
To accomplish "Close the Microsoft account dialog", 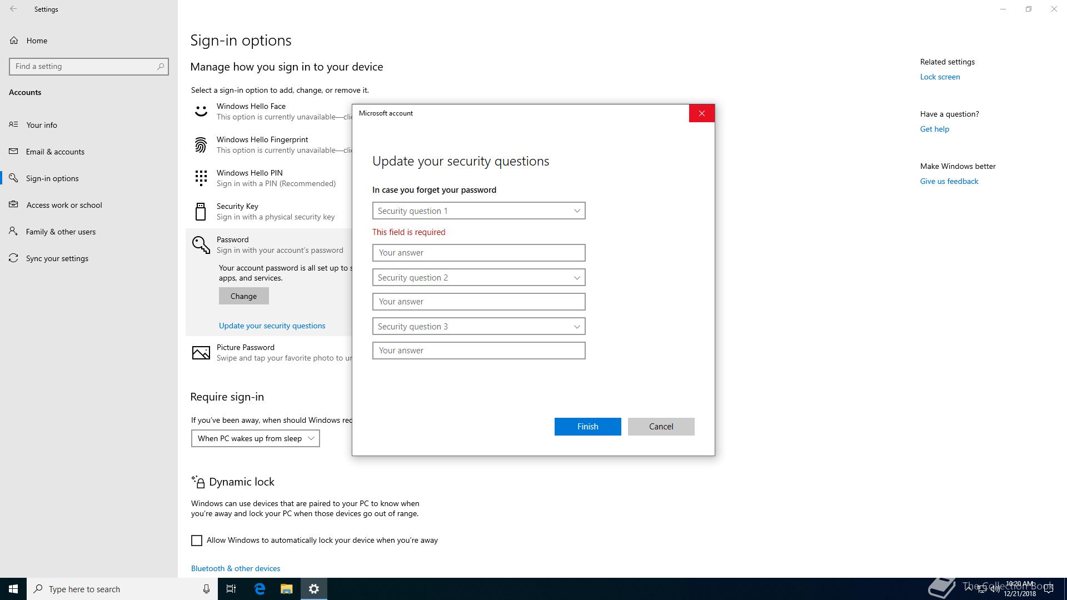I will (701, 113).
